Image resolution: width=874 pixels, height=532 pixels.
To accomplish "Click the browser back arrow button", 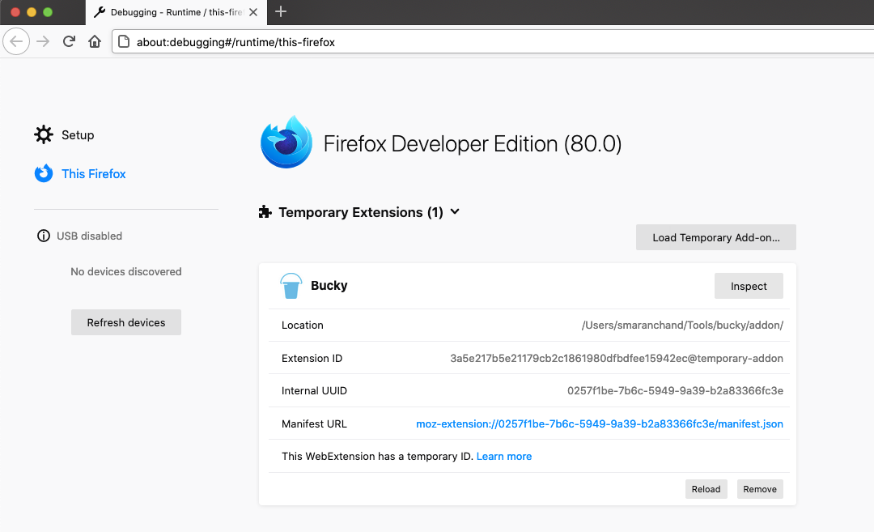I will [x=18, y=41].
